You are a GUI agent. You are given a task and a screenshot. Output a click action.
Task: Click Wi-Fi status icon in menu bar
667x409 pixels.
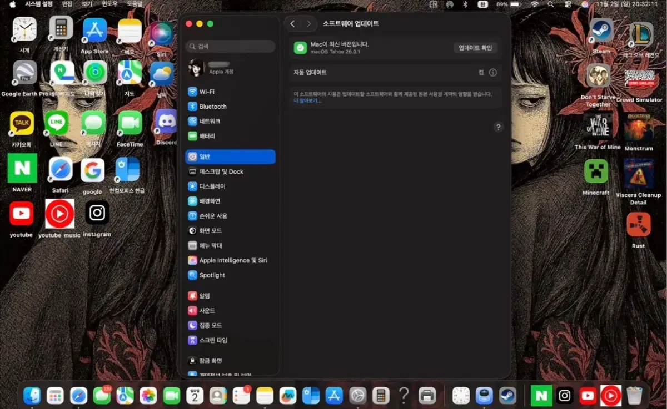coord(535,4)
